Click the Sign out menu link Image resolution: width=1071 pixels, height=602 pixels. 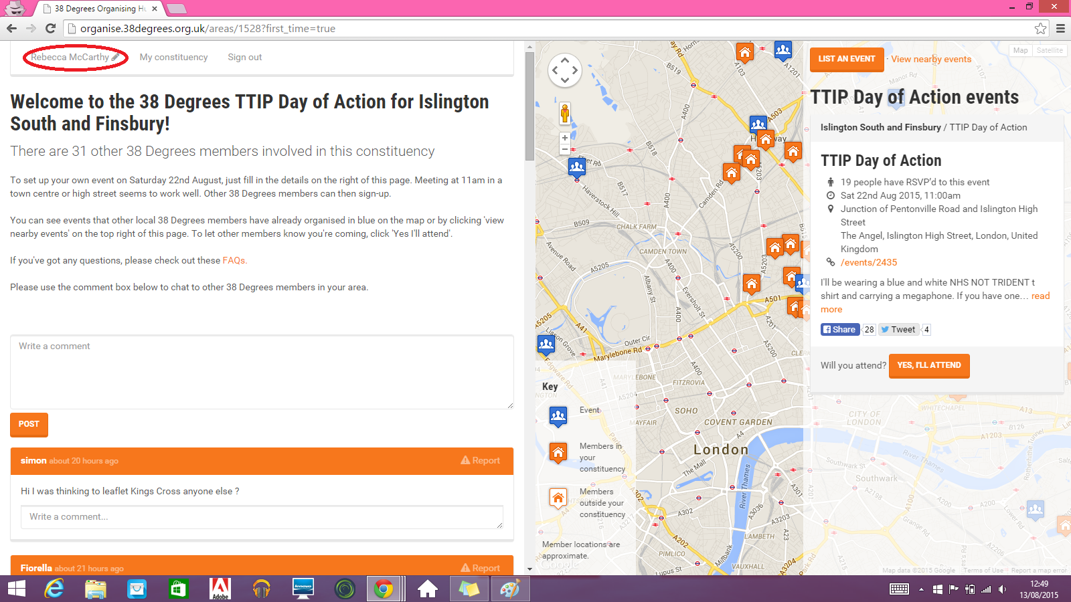244,58
